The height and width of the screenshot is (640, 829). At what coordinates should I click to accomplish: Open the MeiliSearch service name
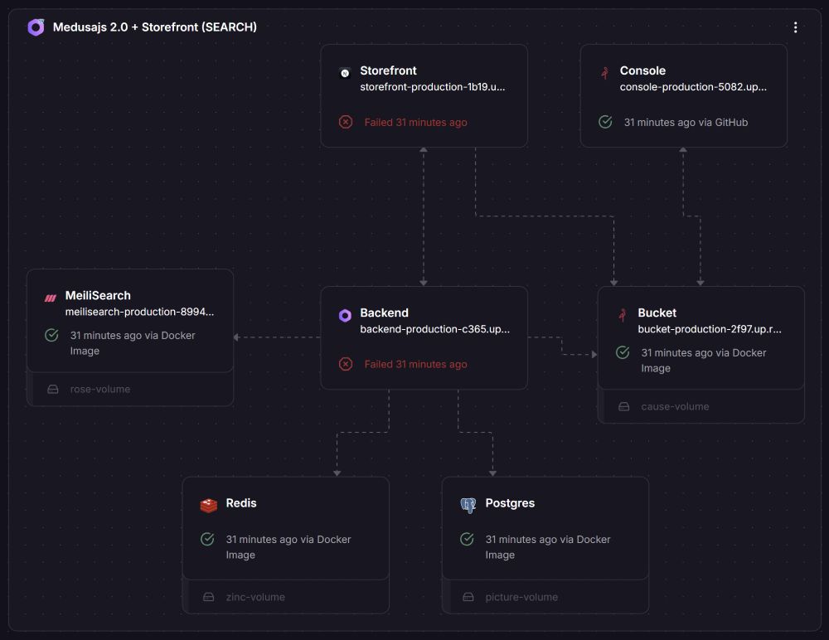pos(98,295)
